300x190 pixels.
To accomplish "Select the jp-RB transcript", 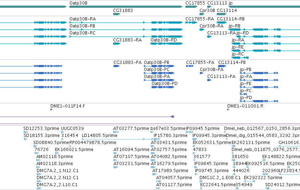I will [264, 30].
